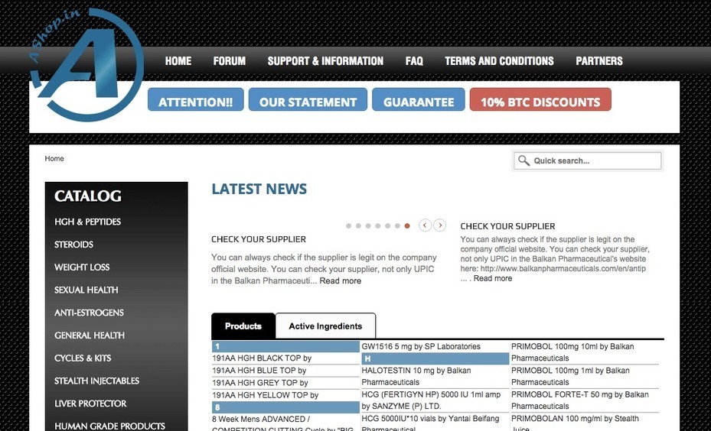The width and height of the screenshot is (711, 431).
Task: Click the ATTENTION!! button
Action: (196, 101)
